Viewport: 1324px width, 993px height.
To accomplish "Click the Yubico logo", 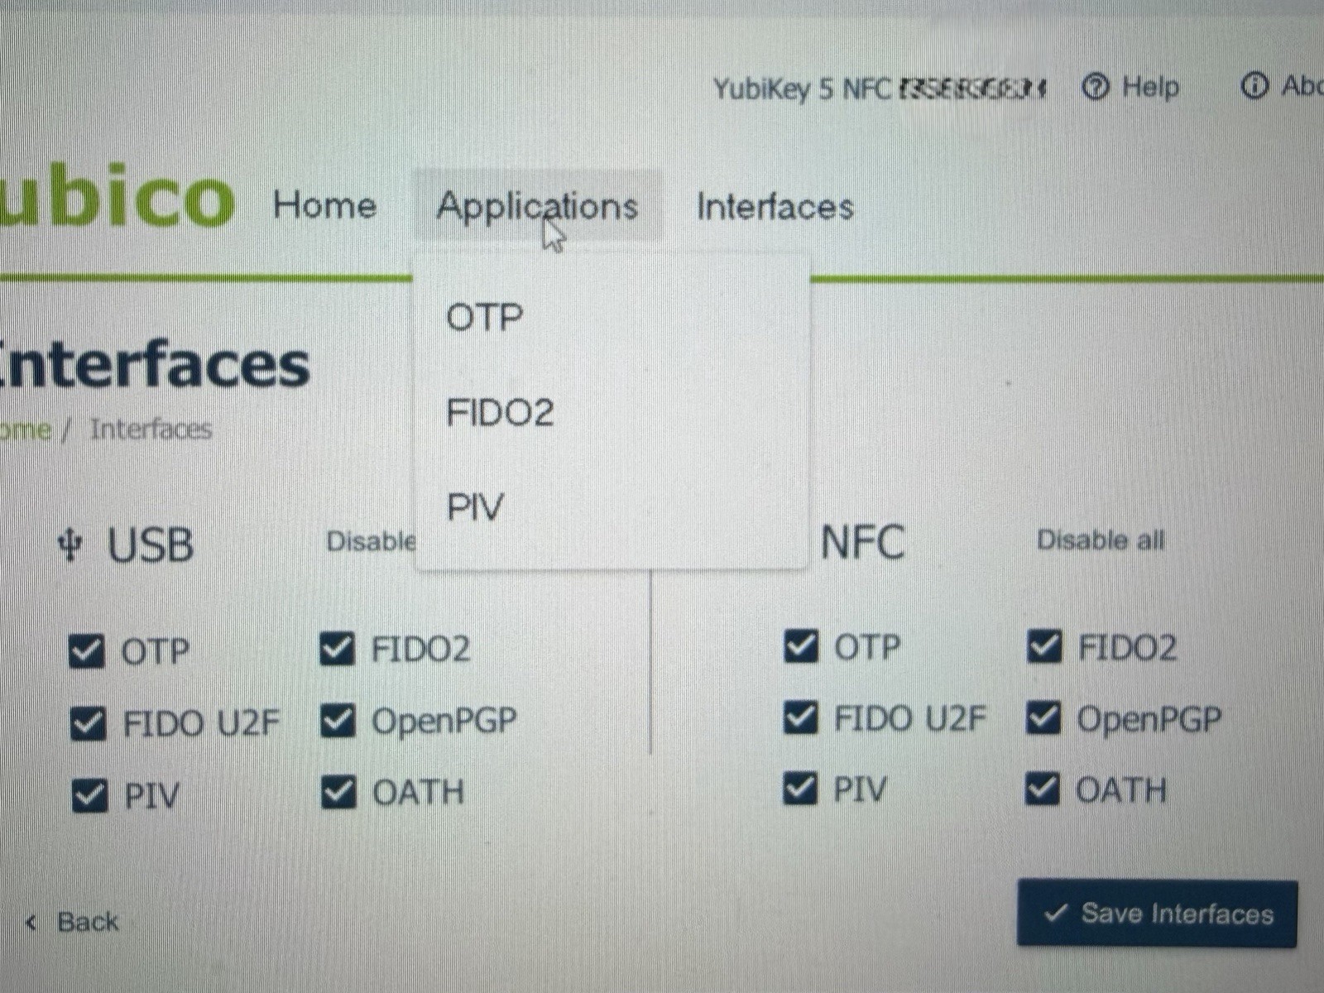I will 116,197.
